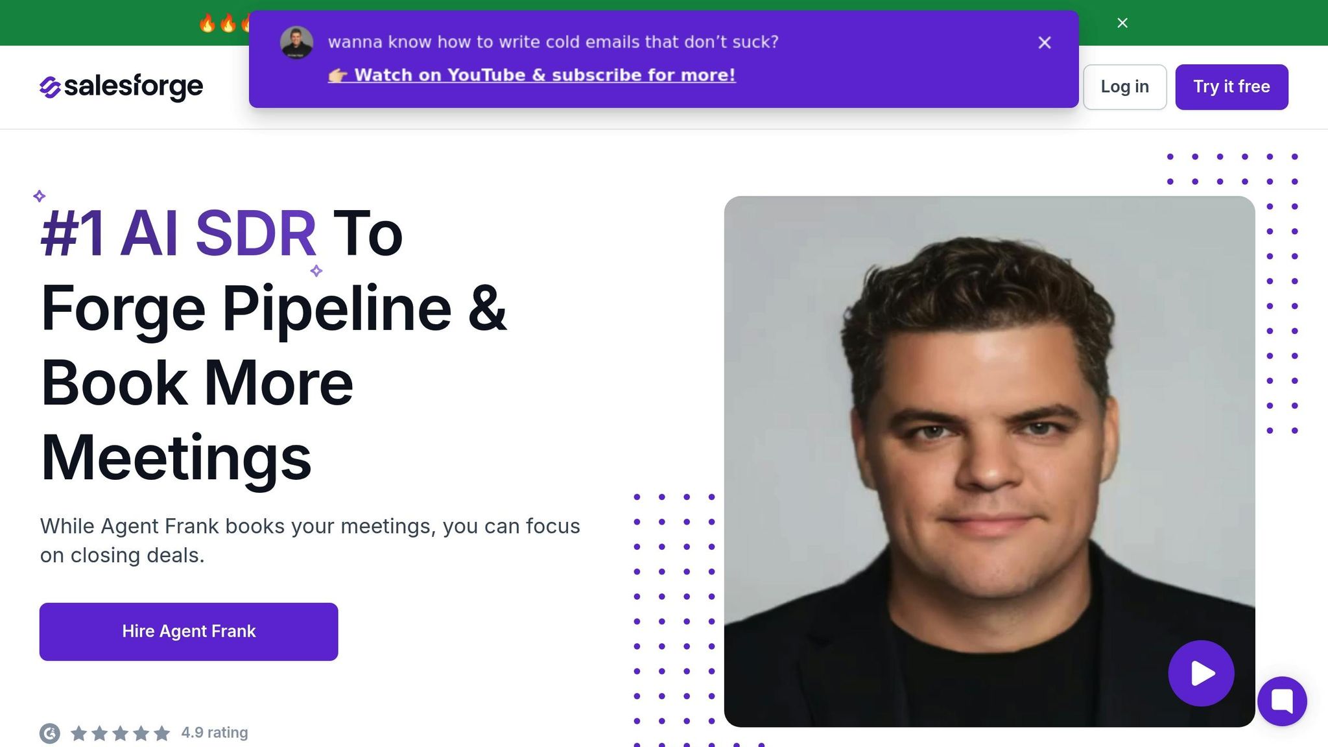
Task: Click Try it free button
Action: (1231, 87)
